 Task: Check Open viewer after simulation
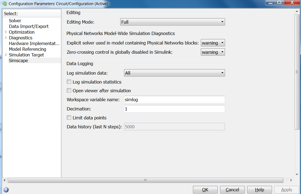coord(69,90)
